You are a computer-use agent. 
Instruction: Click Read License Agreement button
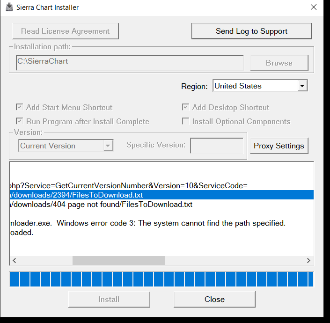(x=66, y=31)
